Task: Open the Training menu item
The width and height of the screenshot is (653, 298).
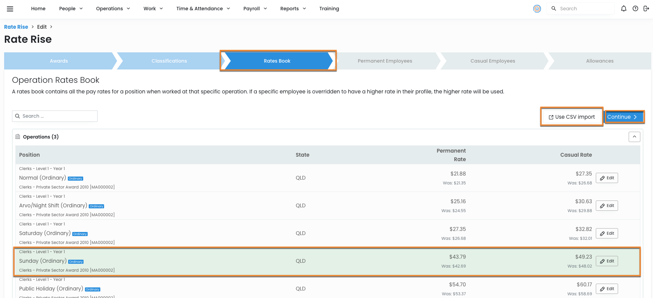Action: (329, 9)
